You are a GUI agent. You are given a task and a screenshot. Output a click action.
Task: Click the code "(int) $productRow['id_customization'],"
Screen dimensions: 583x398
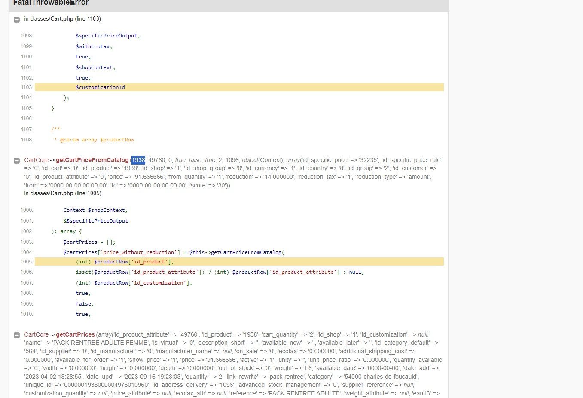(134, 283)
